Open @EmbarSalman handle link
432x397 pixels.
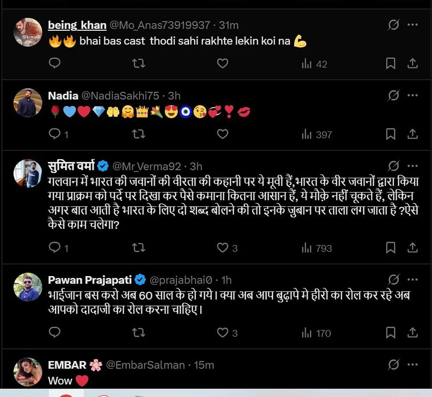145,365
